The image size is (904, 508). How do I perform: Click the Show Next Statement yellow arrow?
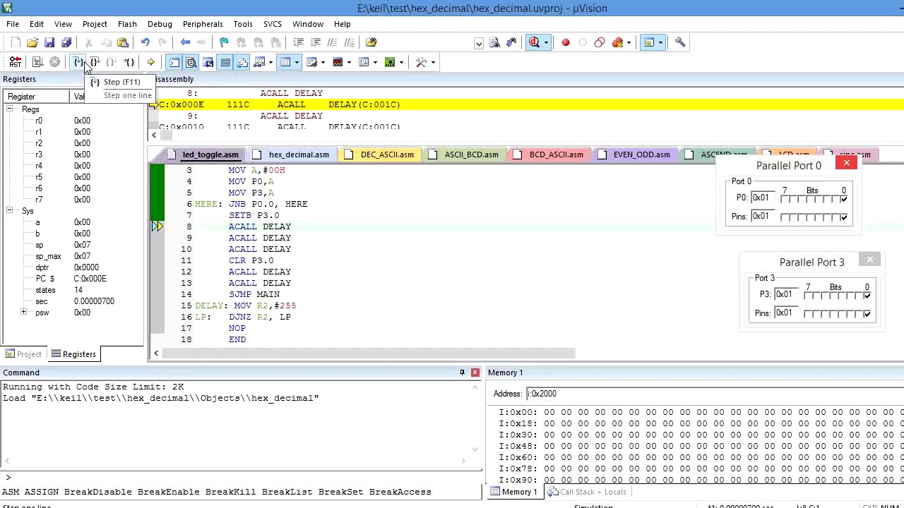[x=150, y=62]
